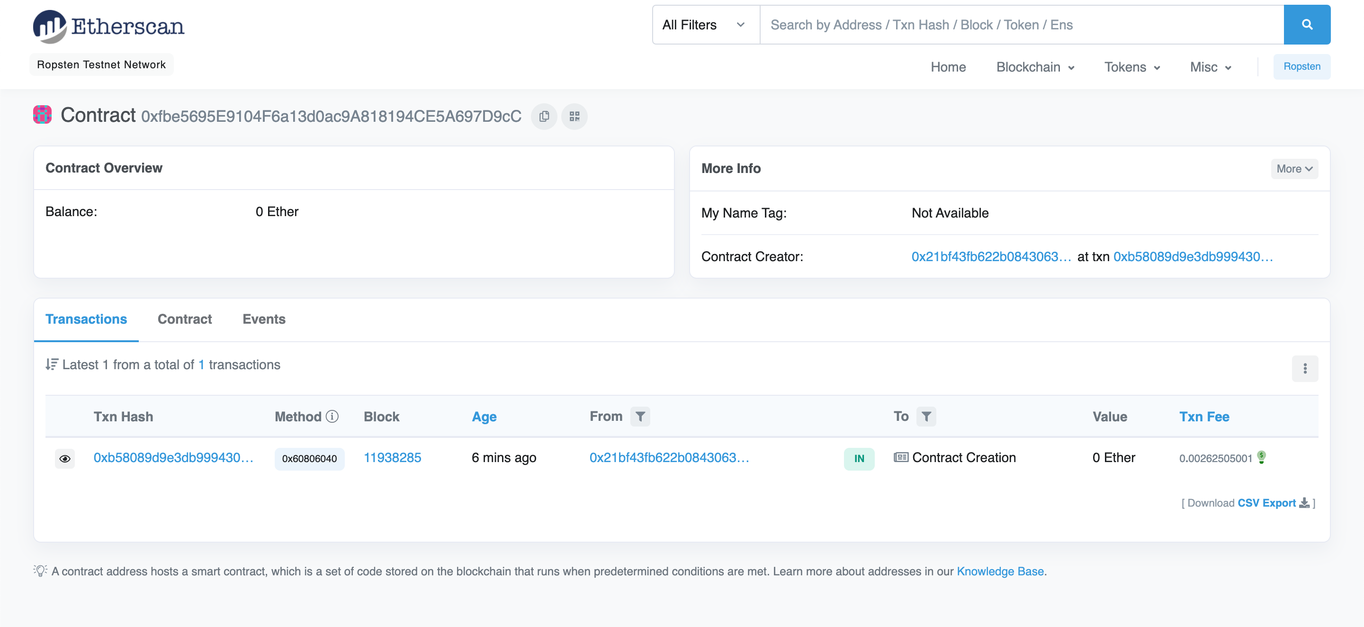Expand the More dropdown in More Info
Viewport: 1364px width, 627px height.
click(1293, 169)
